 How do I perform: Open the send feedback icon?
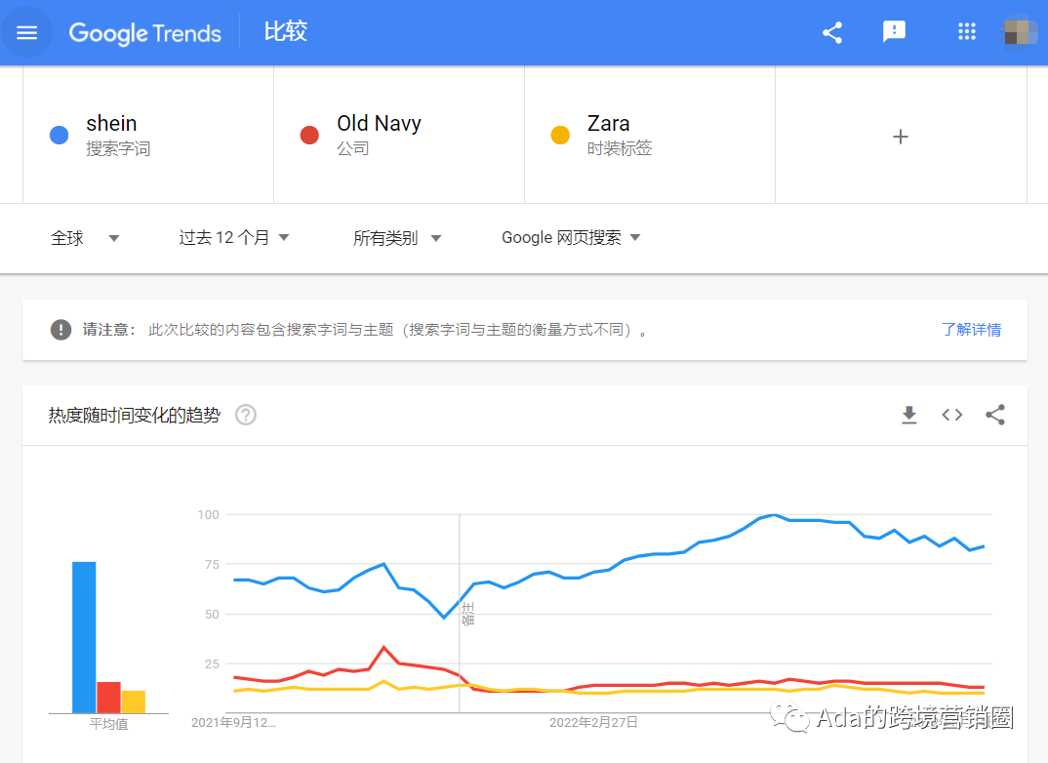894,32
